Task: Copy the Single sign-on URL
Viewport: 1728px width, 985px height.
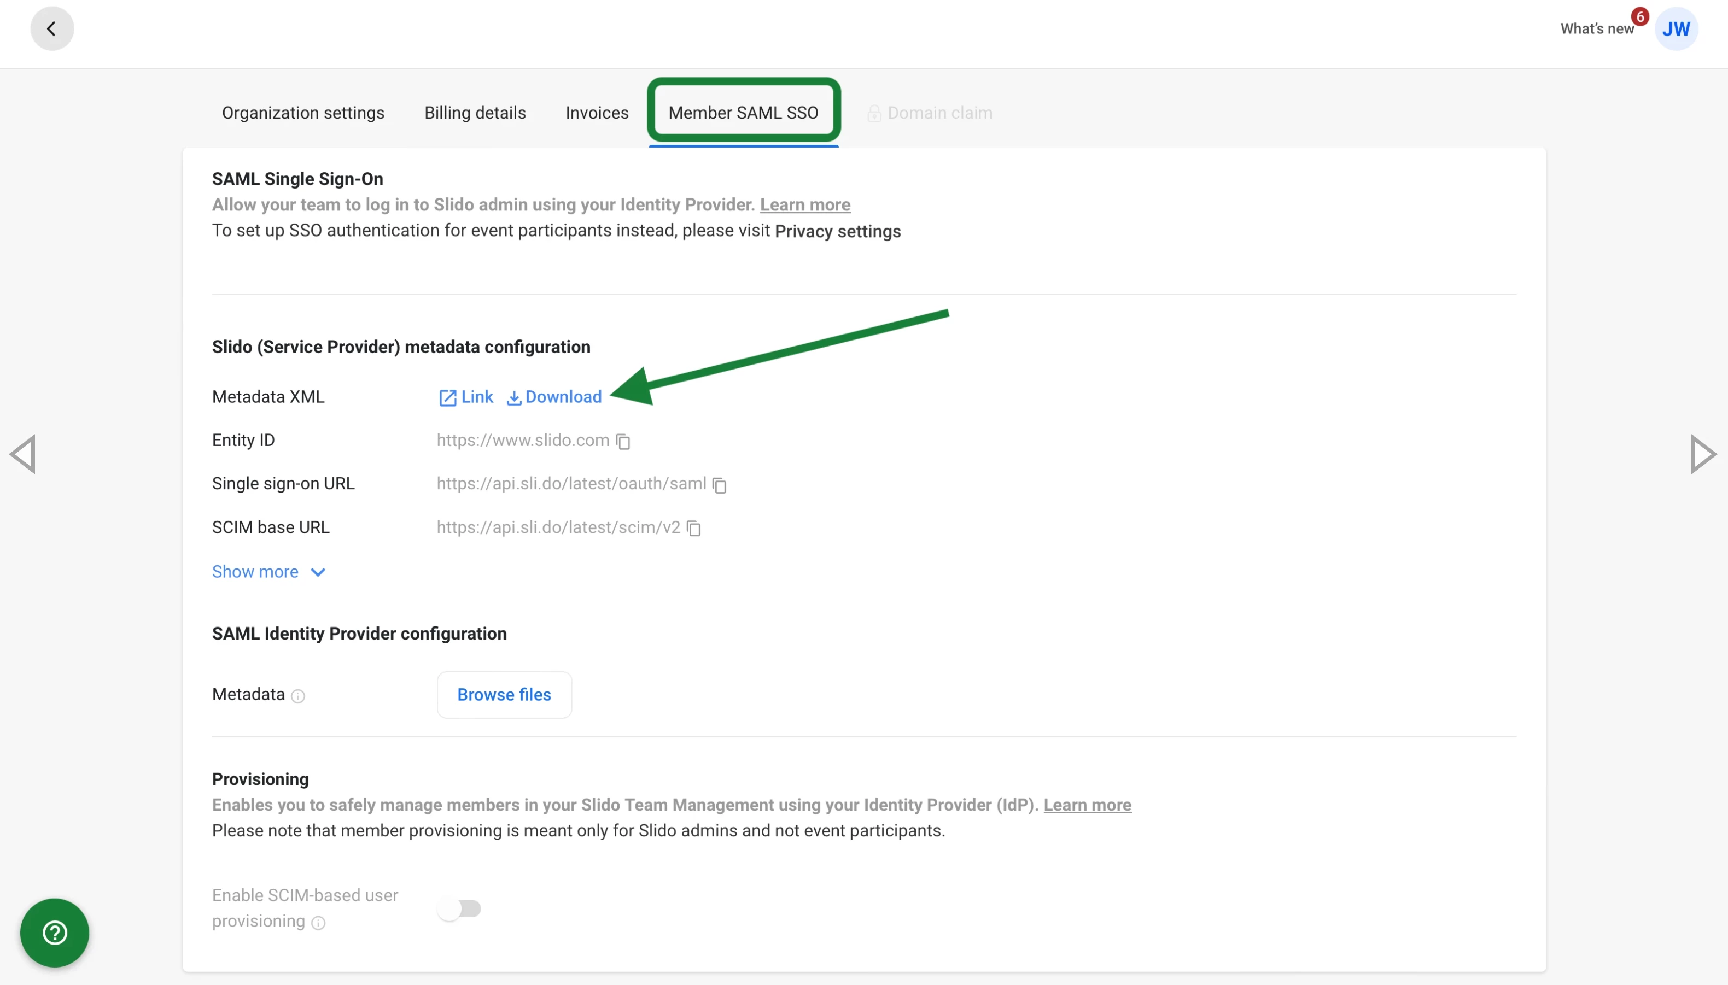Action: (x=719, y=485)
